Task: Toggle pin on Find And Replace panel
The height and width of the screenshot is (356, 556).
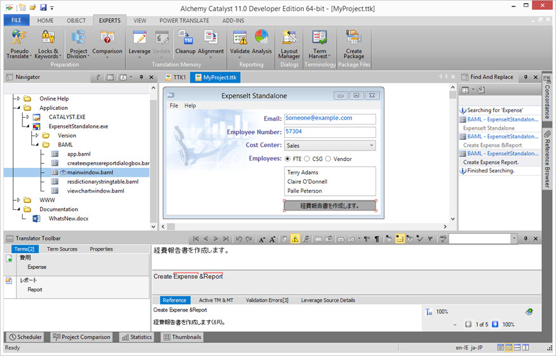Action: tap(525, 77)
